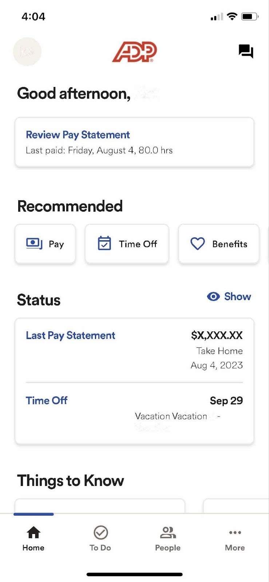The image size is (269, 582).
Task: Open the chat messages icon
Action: (246, 51)
